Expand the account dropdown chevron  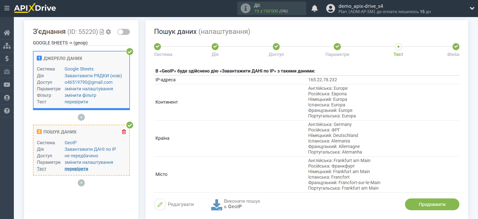click(472, 8)
